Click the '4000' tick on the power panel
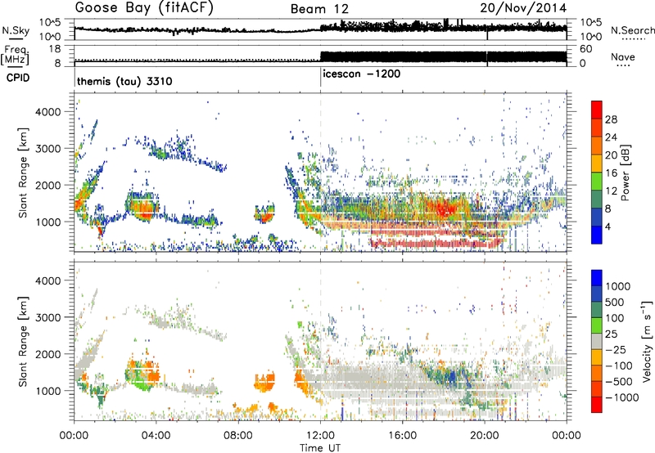655x453 pixels. tap(48, 112)
